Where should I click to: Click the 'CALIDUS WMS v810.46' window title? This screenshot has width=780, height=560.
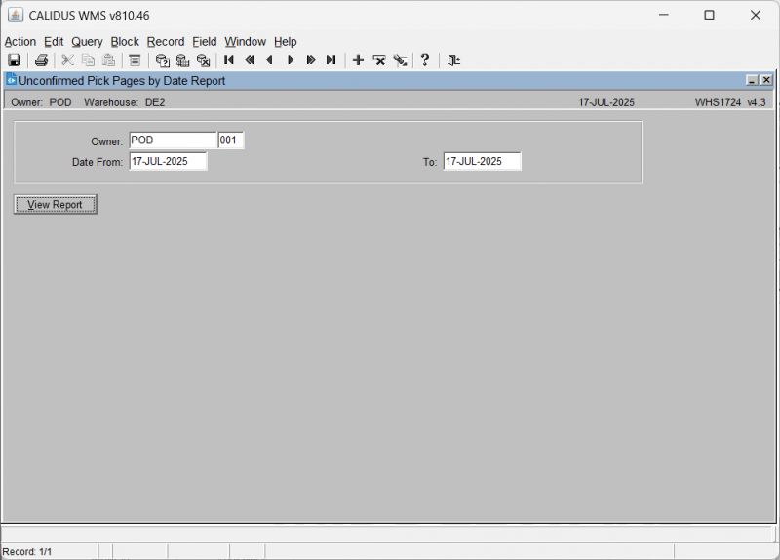click(89, 16)
